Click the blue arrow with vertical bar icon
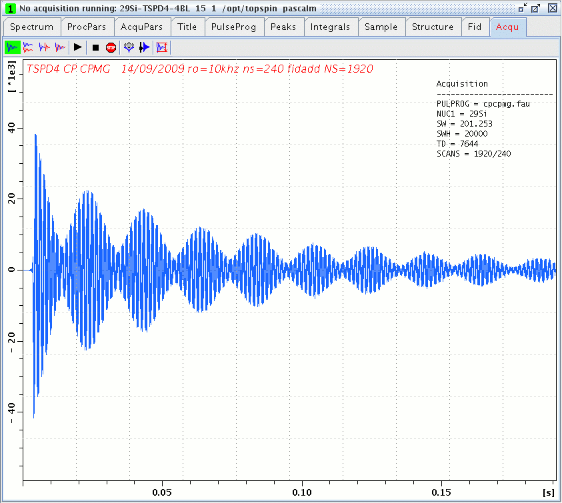This screenshot has width=562, height=503. pyautogui.click(x=144, y=47)
